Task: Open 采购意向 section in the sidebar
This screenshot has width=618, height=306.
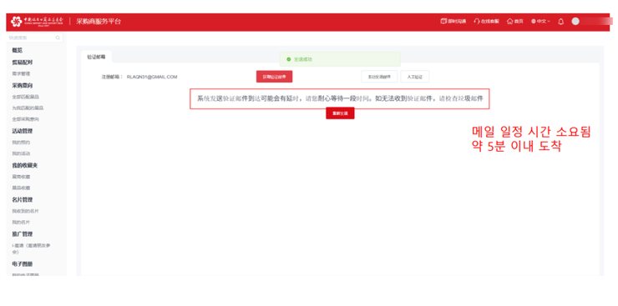Action: point(23,85)
